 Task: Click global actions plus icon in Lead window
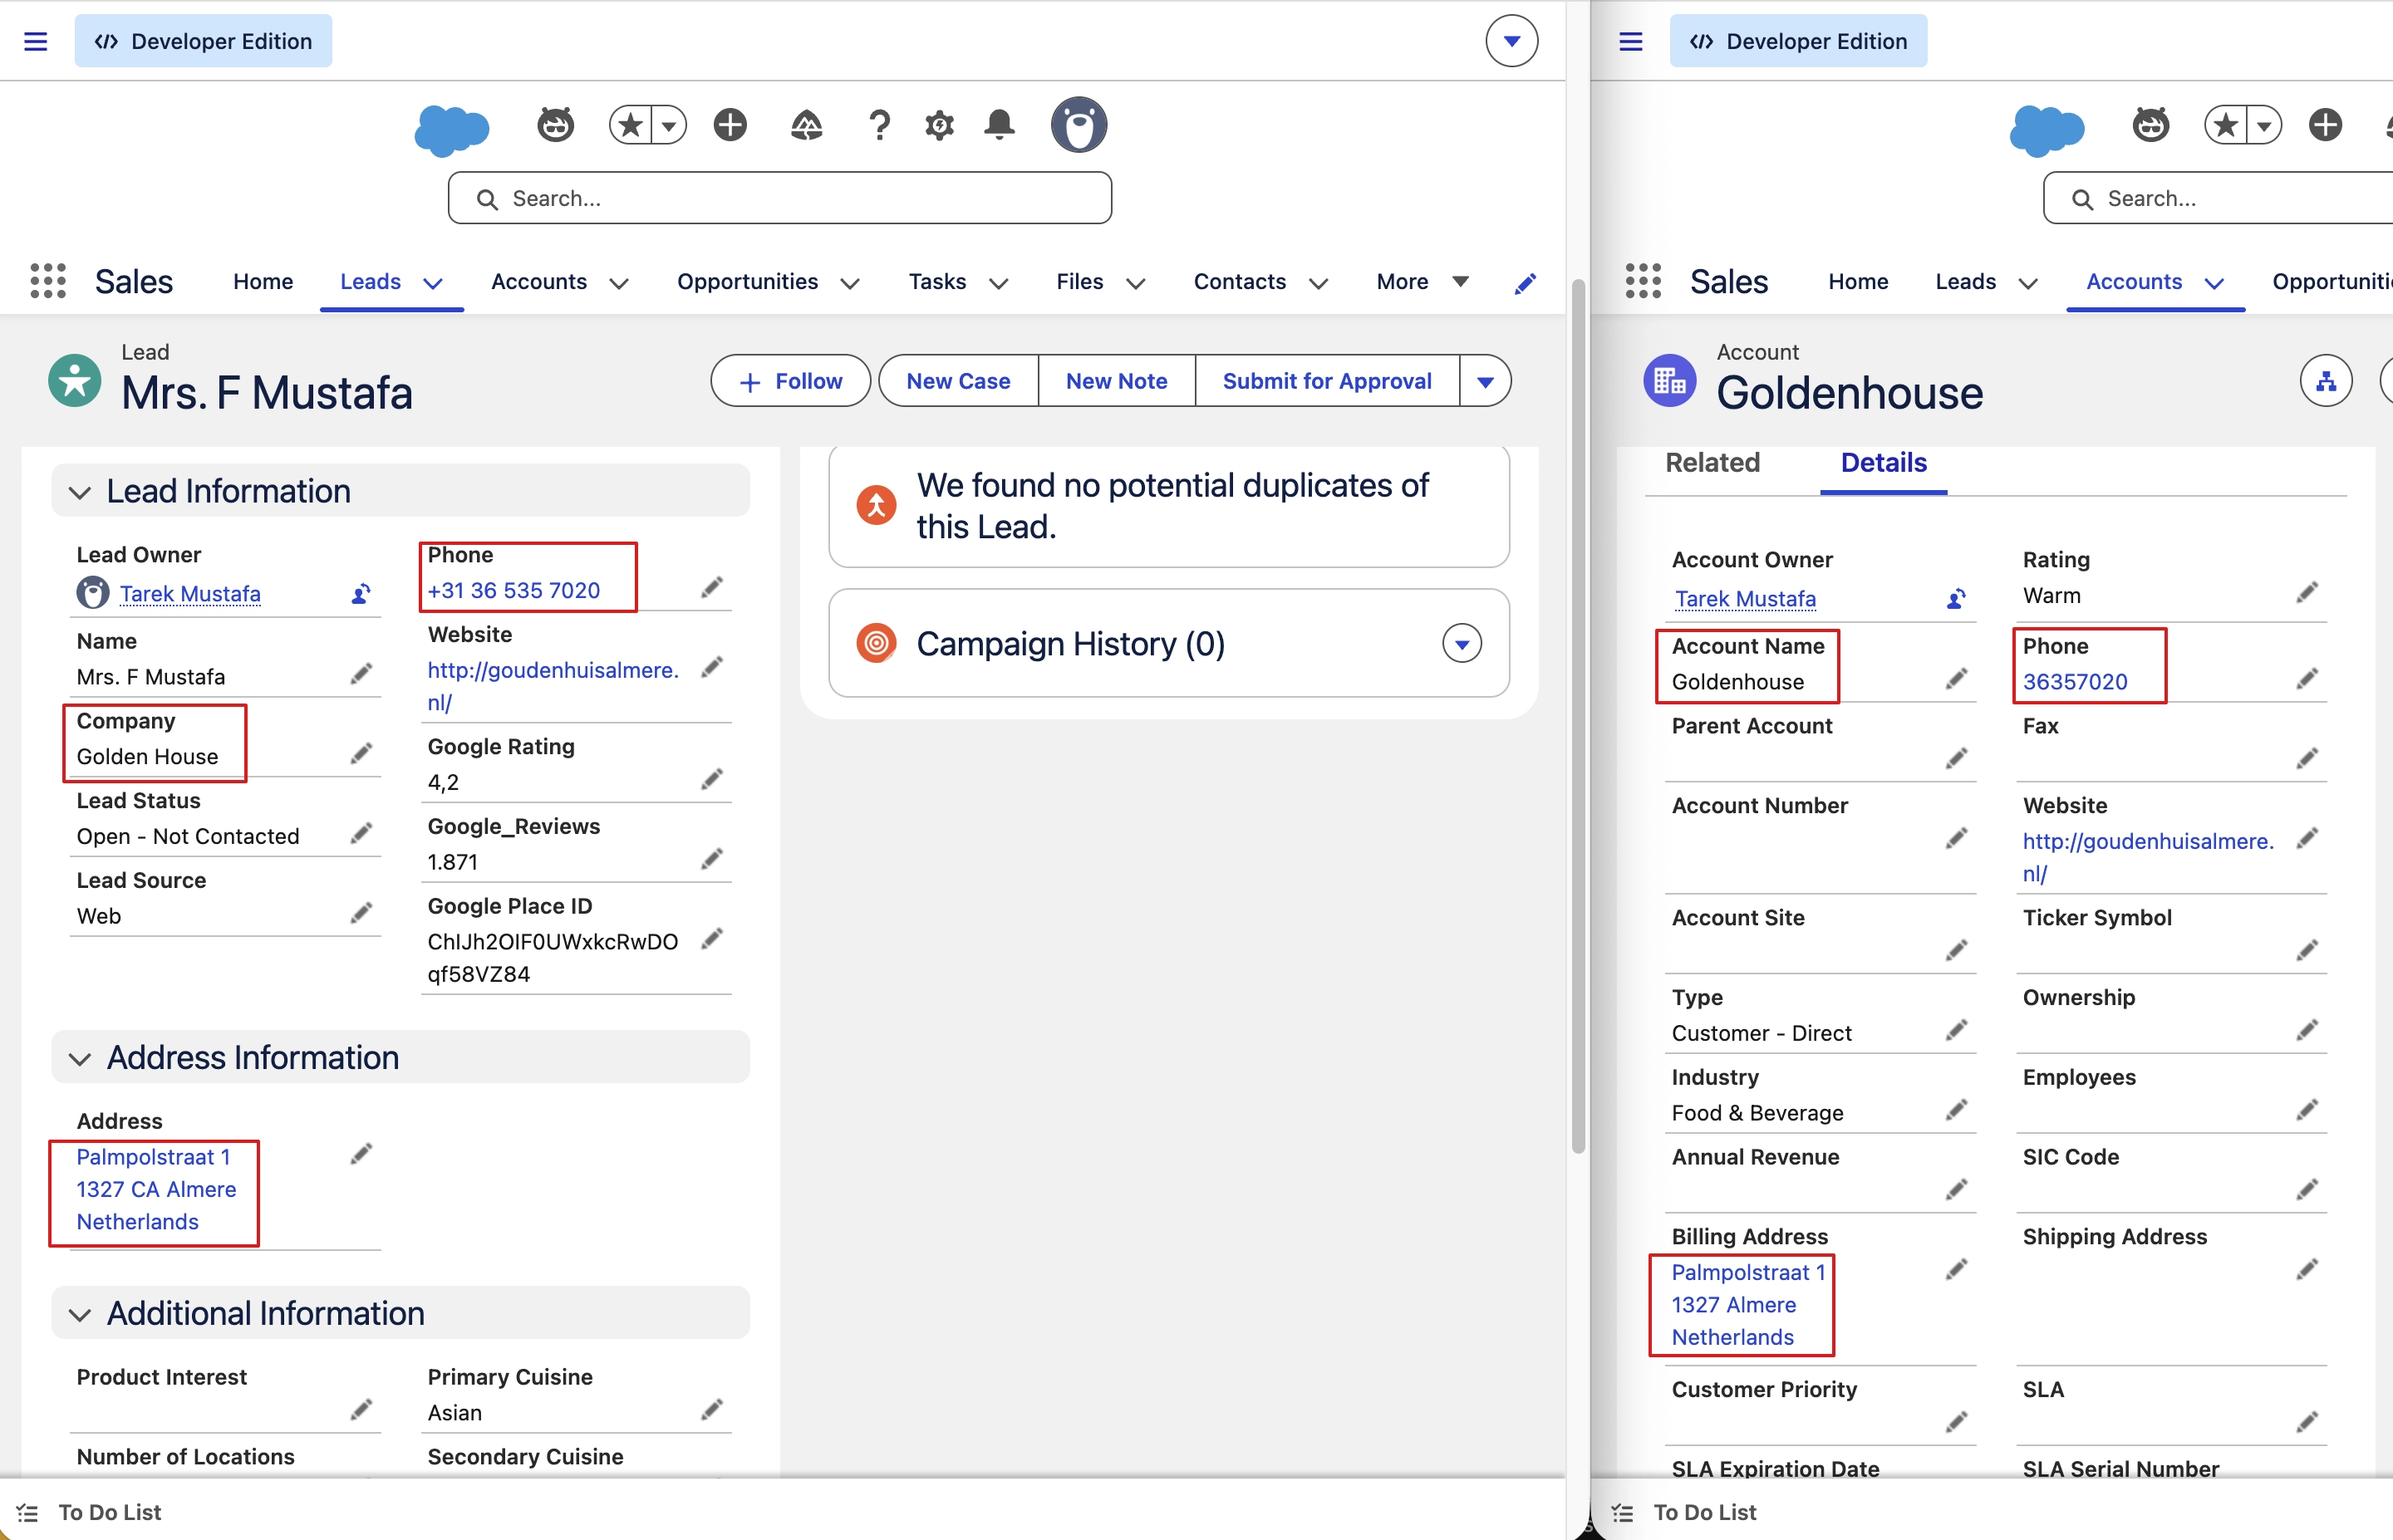(x=730, y=125)
